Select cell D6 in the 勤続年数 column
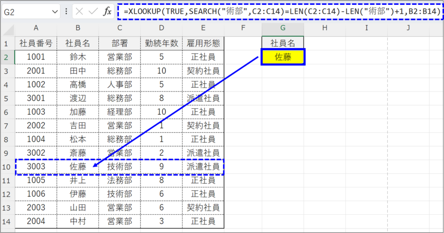 point(161,112)
